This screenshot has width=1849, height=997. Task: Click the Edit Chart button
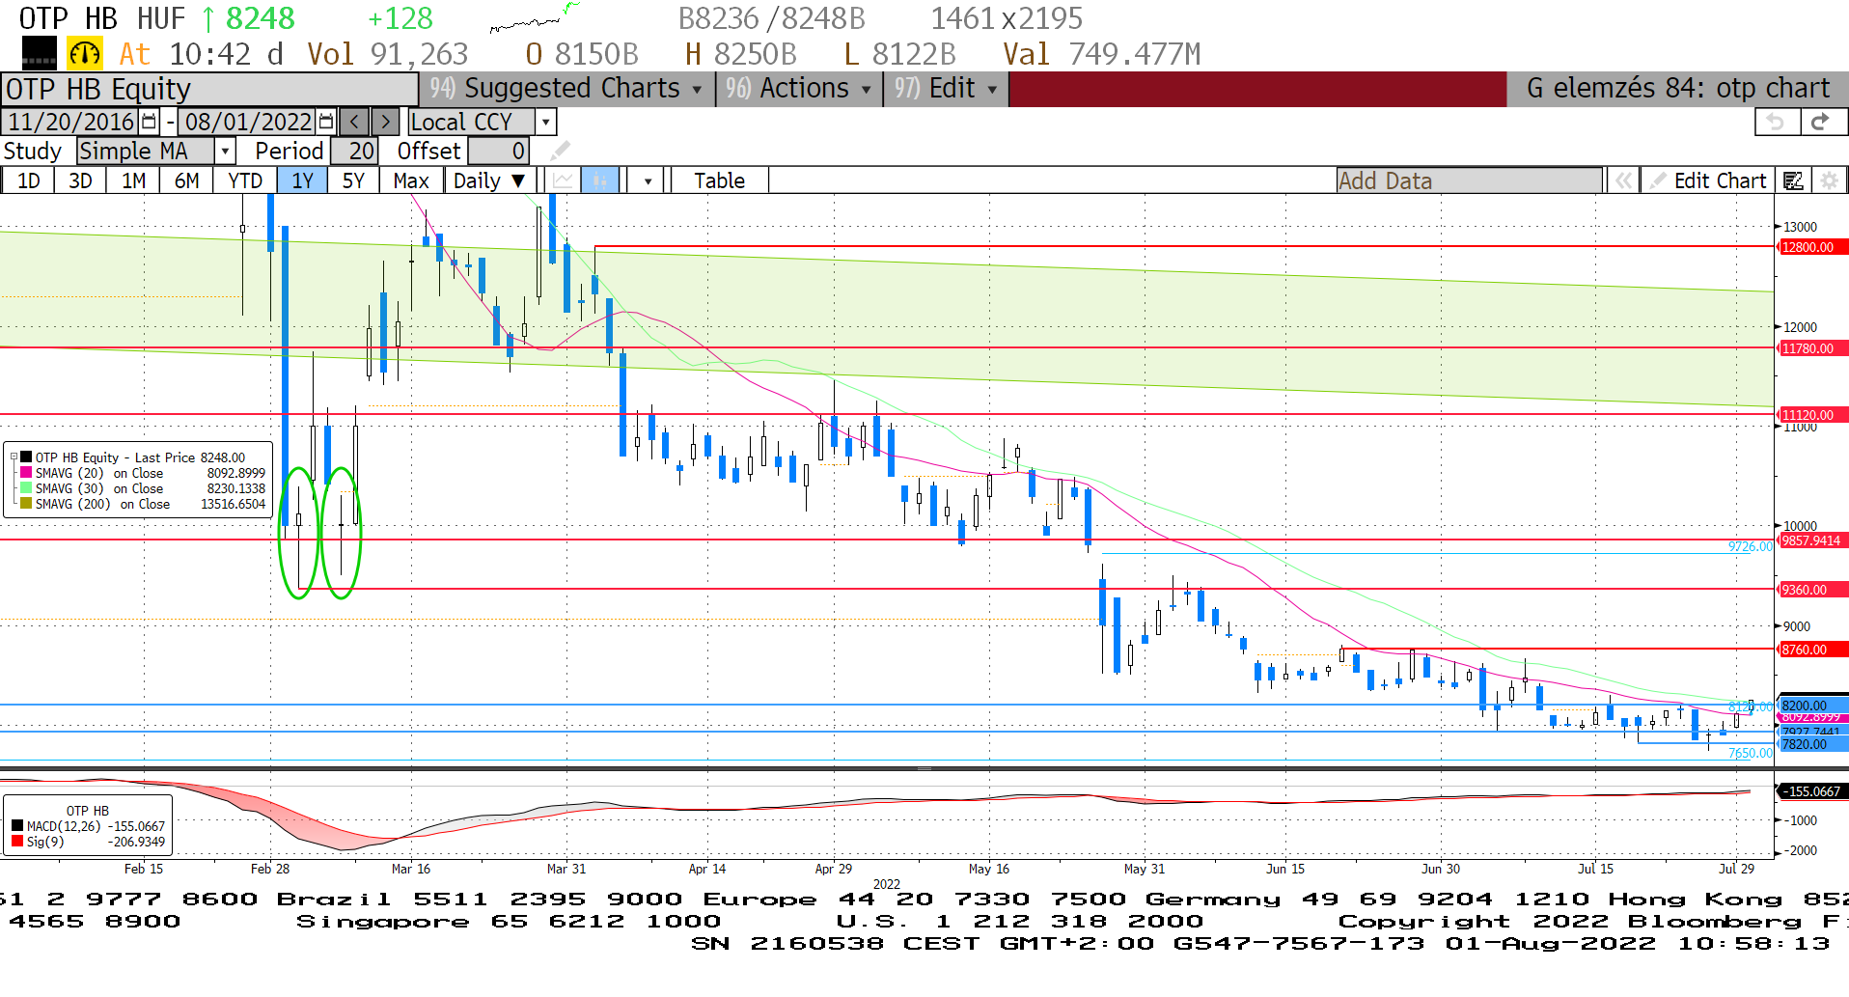pyautogui.click(x=1707, y=180)
